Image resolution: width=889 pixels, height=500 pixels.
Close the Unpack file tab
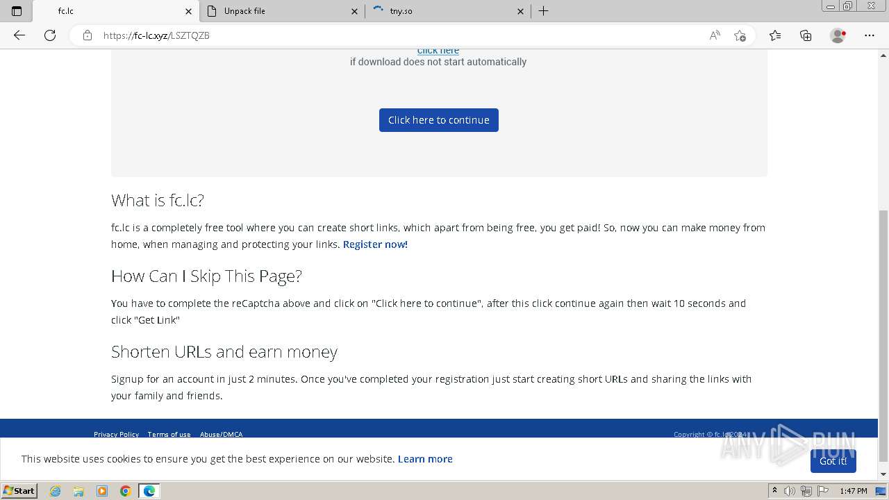[354, 11]
